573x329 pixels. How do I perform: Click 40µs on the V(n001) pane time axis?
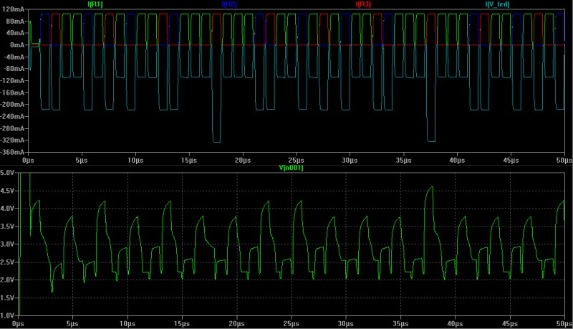coord(456,324)
